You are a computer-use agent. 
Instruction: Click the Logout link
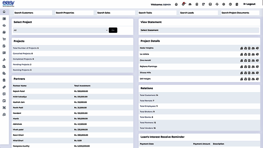pos(250,4)
